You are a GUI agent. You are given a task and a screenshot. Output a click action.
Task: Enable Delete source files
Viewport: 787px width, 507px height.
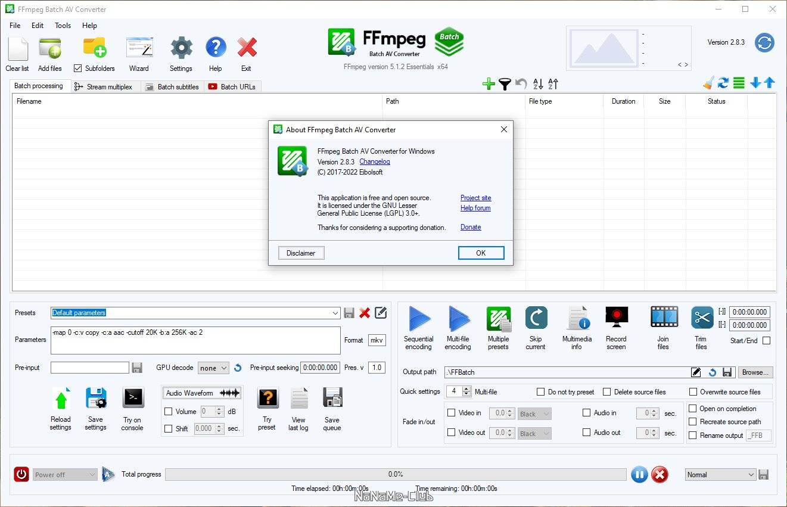607,391
